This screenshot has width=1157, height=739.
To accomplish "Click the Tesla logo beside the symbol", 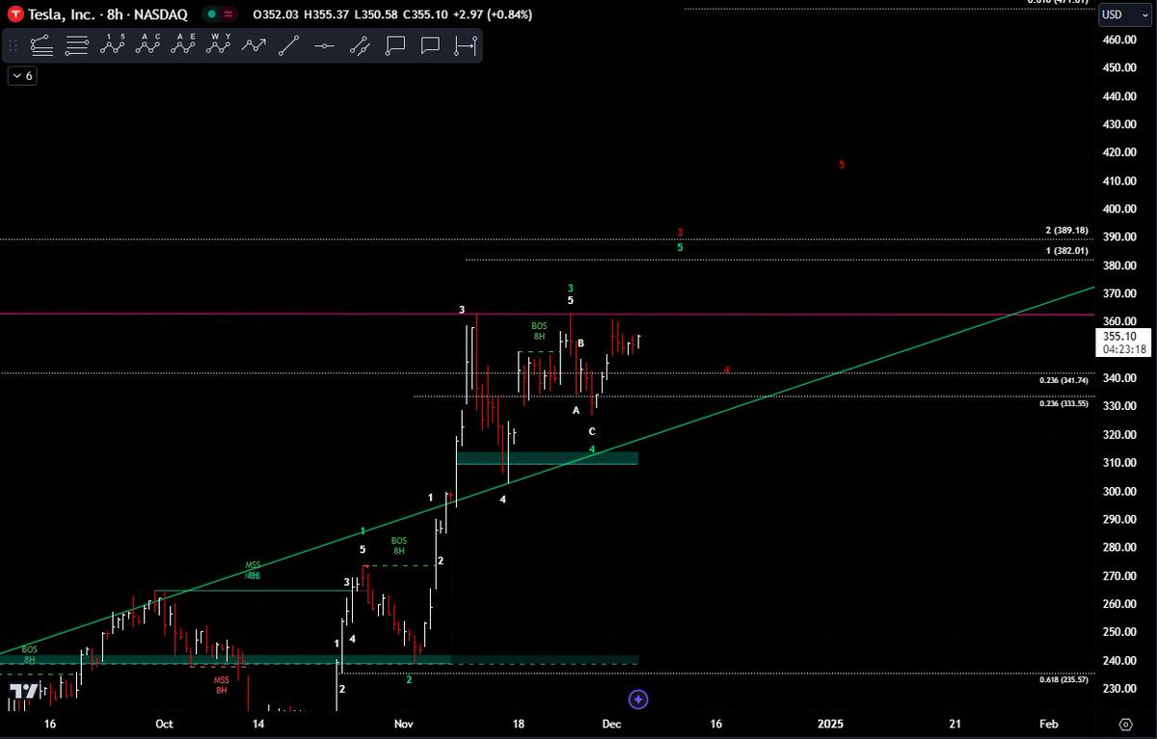I will [16, 14].
